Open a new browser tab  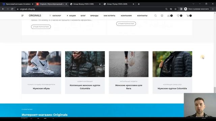point(139,4)
